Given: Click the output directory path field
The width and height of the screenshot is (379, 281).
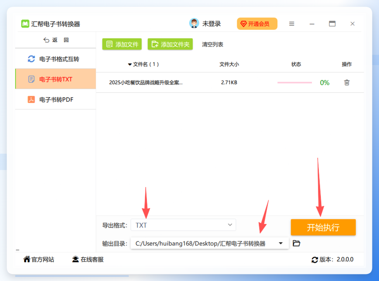Looking at the screenshot, I should pos(209,243).
